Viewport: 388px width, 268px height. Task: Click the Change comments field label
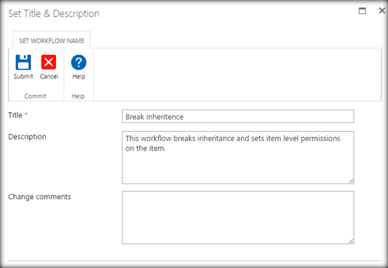(x=39, y=196)
